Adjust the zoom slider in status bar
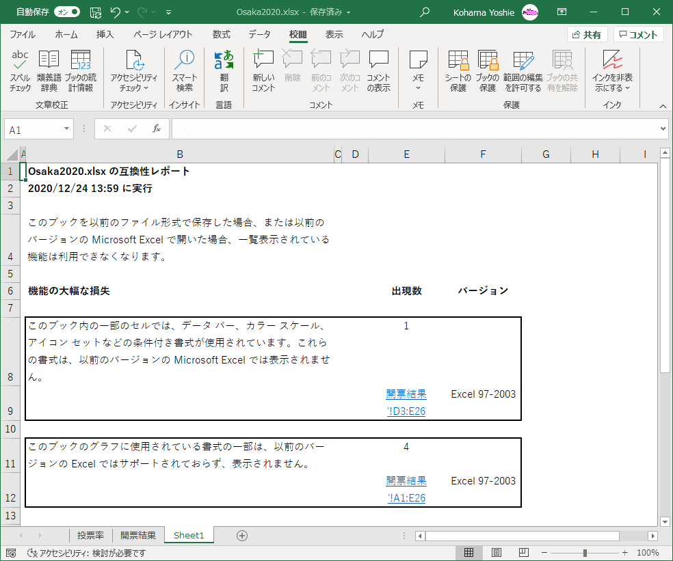 [585, 552]
